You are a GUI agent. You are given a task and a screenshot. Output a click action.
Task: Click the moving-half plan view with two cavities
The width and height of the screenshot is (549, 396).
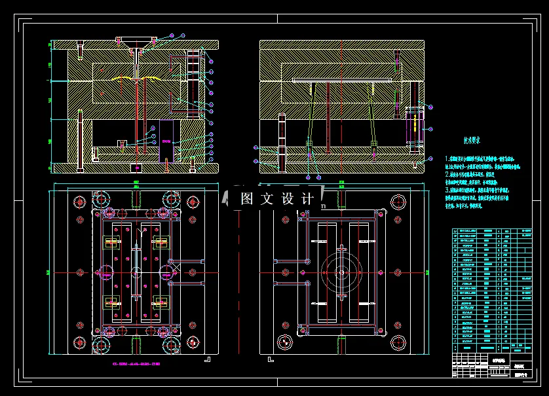[135, 272]
